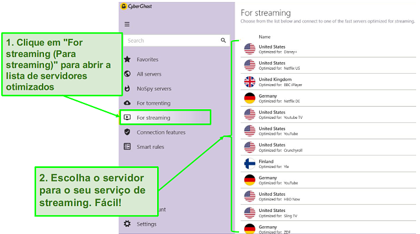The image size is (420, 234).
Task: Click US flag for Youtube TV server
Action: click(249, 114)
